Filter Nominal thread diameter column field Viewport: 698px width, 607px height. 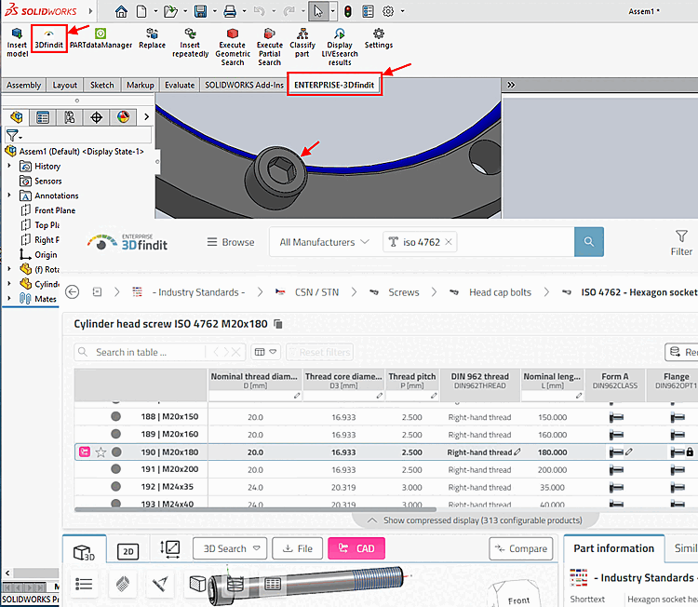[x=255, y=396]
